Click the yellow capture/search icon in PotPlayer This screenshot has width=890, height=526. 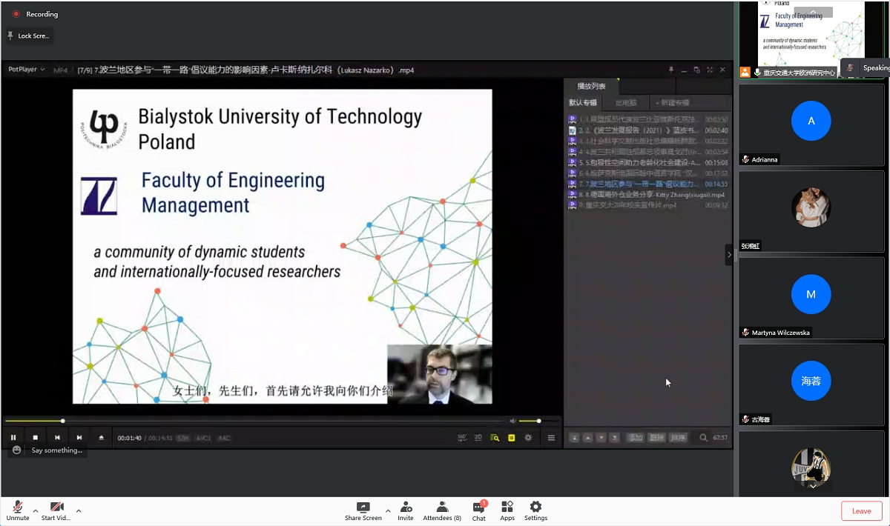495,438
